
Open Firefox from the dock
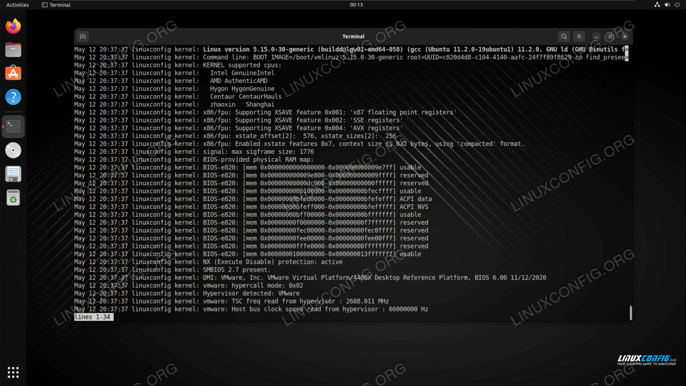13,26
